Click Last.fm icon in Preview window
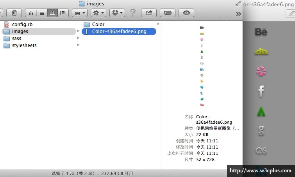 tap(261, 151)
